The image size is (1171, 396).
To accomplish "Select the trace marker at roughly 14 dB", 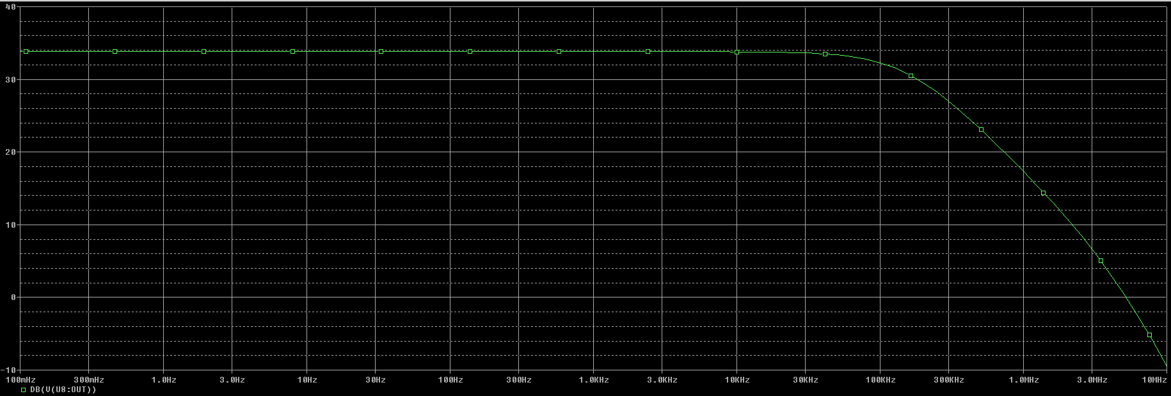I will pos(1044,193).
